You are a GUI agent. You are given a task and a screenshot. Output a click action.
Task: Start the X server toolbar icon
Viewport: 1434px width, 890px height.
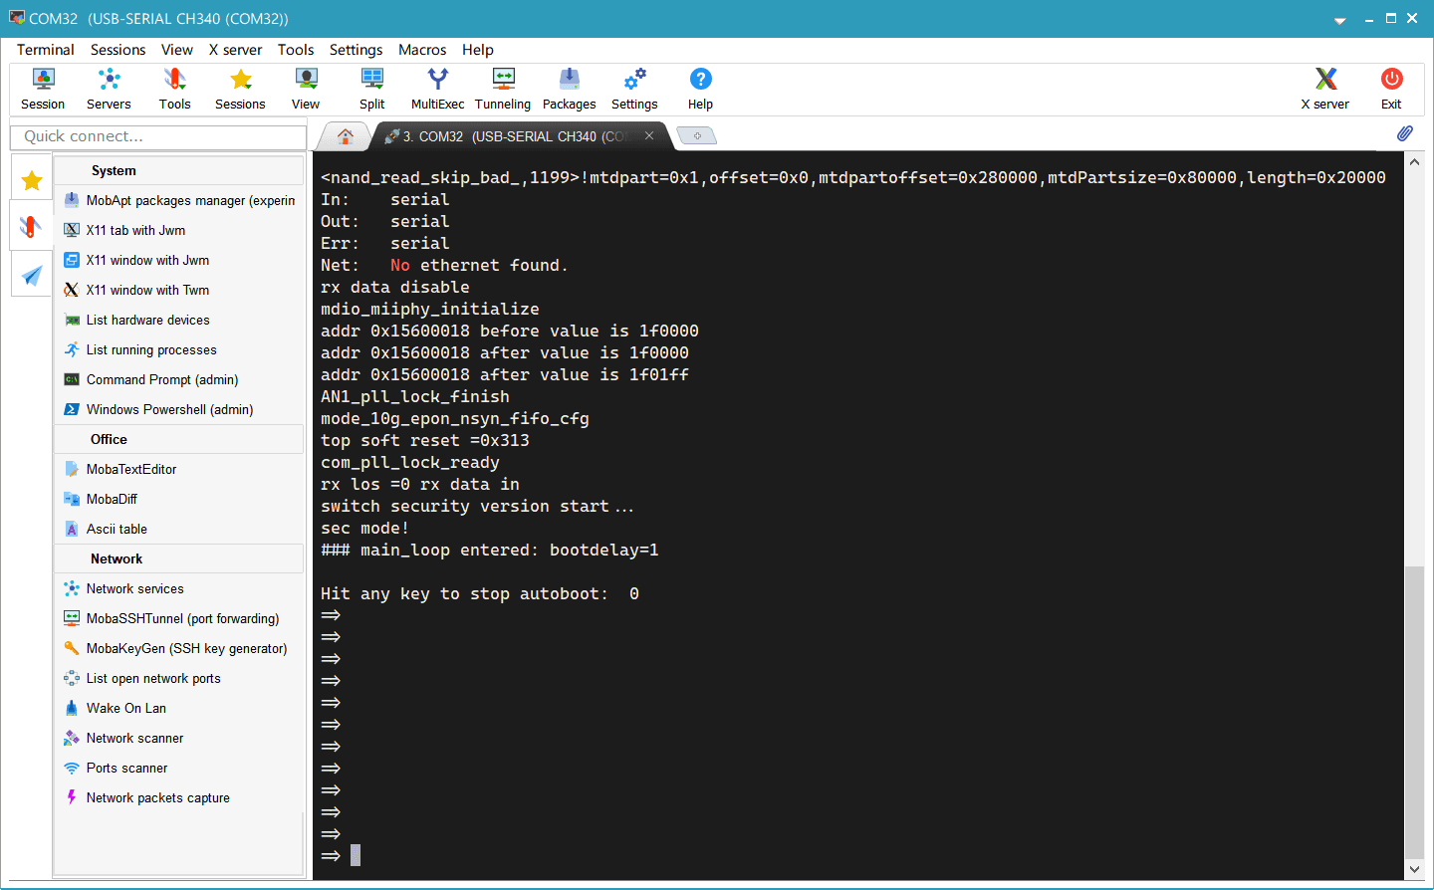pyautogui.click(x=1325, y=89)
